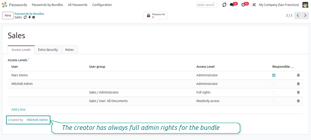Open the gear actions menu beside Sales
311x140 pixels.
coord(34,17)
